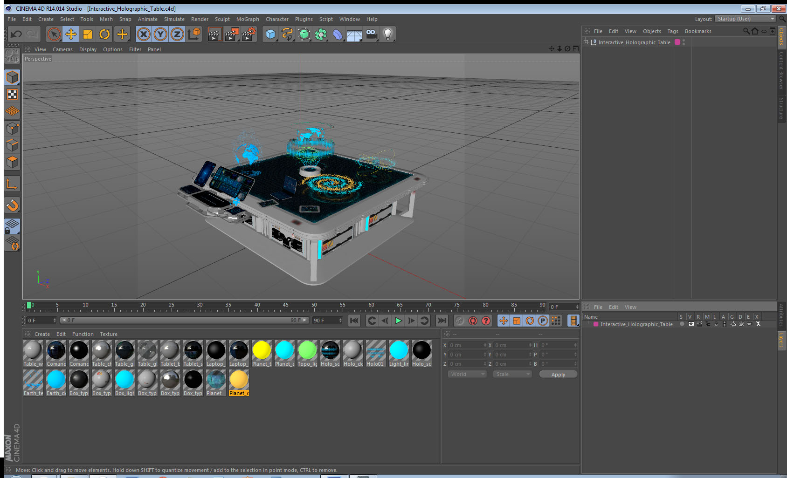Viewport: 787px width, 478px height.
Task: Toggle position keyframe recording icon
Action: [504, 321]
